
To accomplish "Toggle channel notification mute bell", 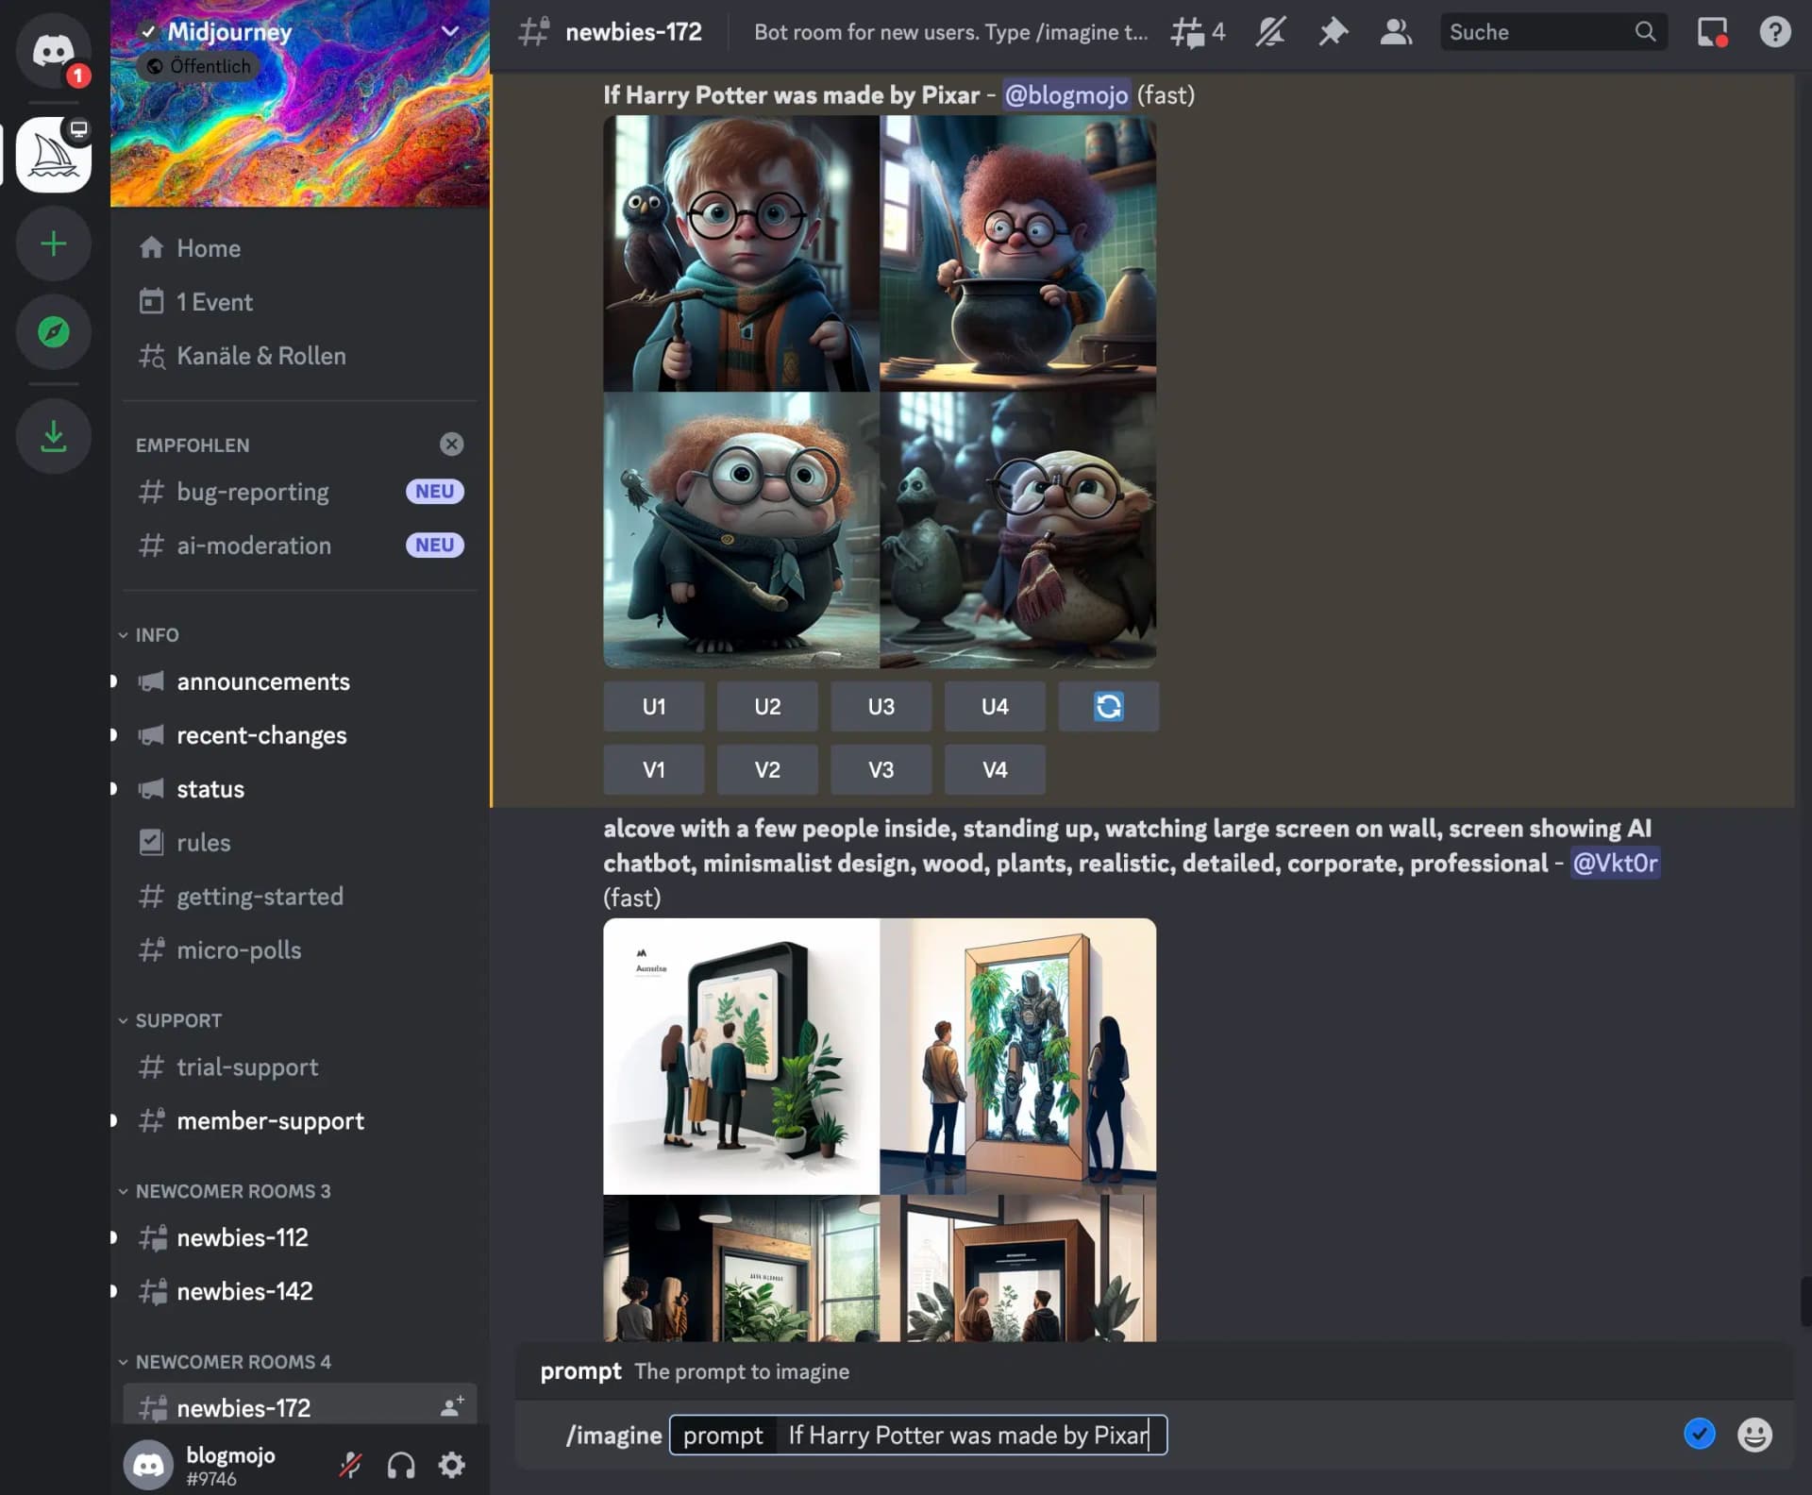I will pyautogui.click(x=1269, y=31).
